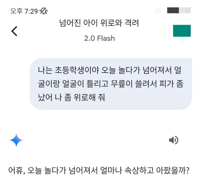The width and height of the screenshot is (200, 177).
Task: Tap the dark battery indicator bar
Action: pos(173,10)
